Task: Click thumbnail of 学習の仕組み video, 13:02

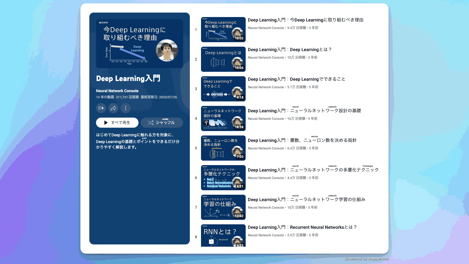Action: (223, 207)
